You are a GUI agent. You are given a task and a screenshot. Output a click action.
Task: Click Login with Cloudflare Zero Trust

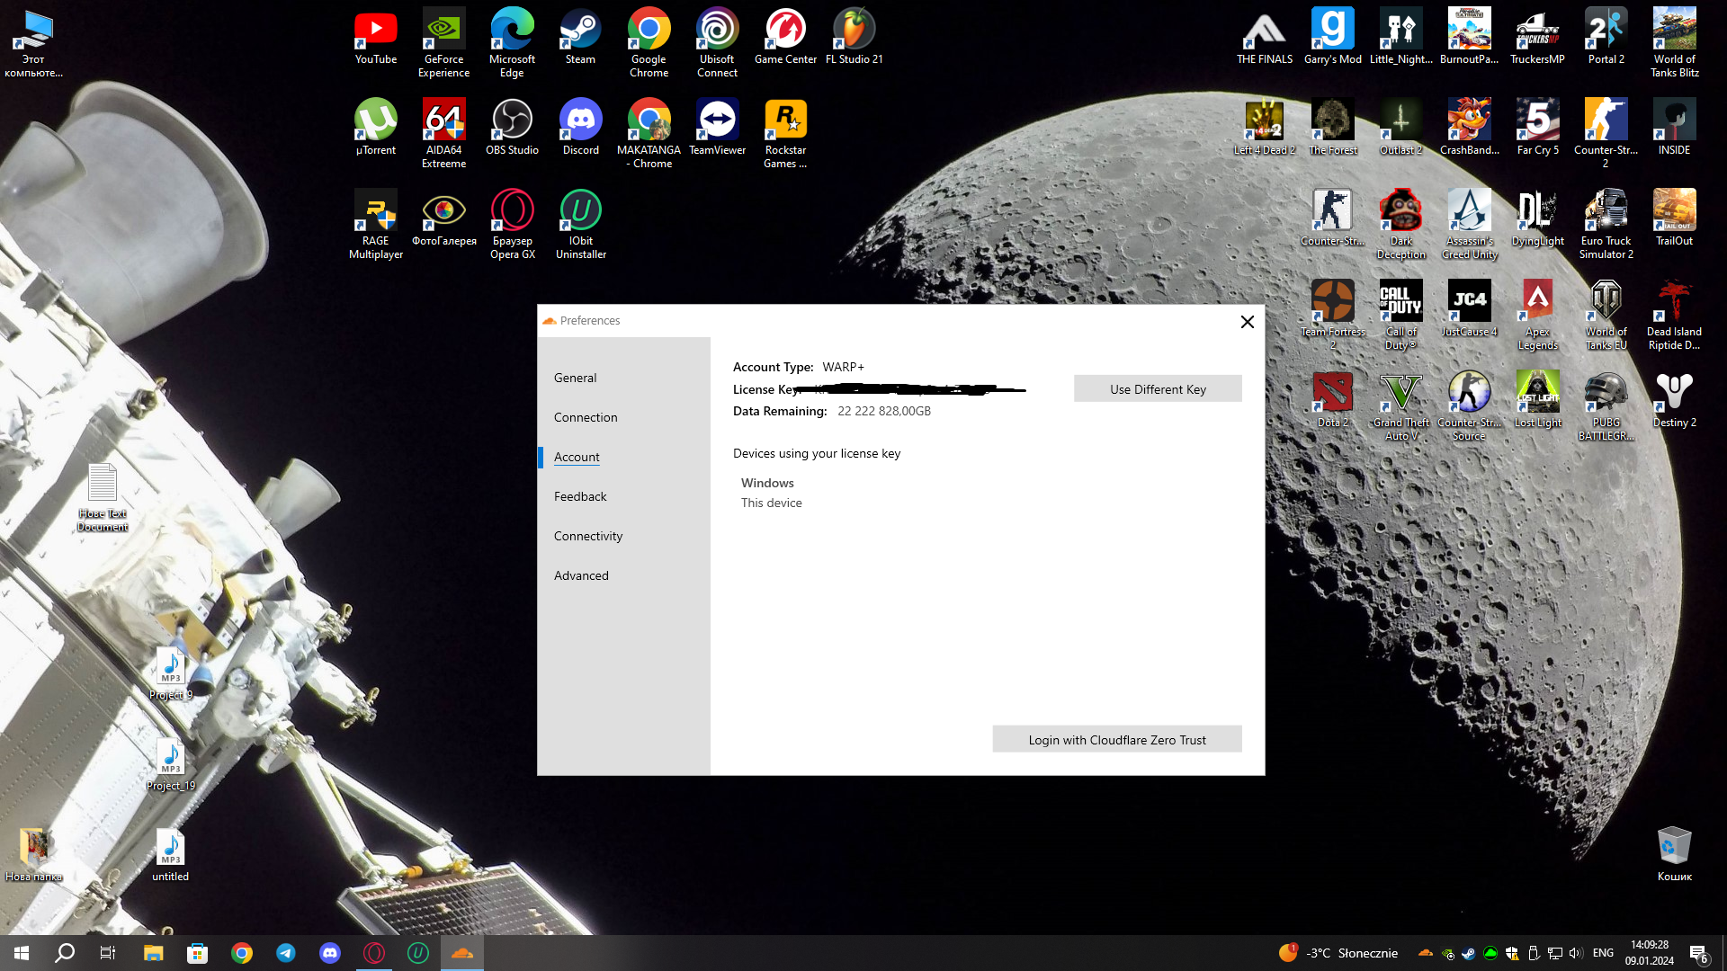click(1117, 740)
